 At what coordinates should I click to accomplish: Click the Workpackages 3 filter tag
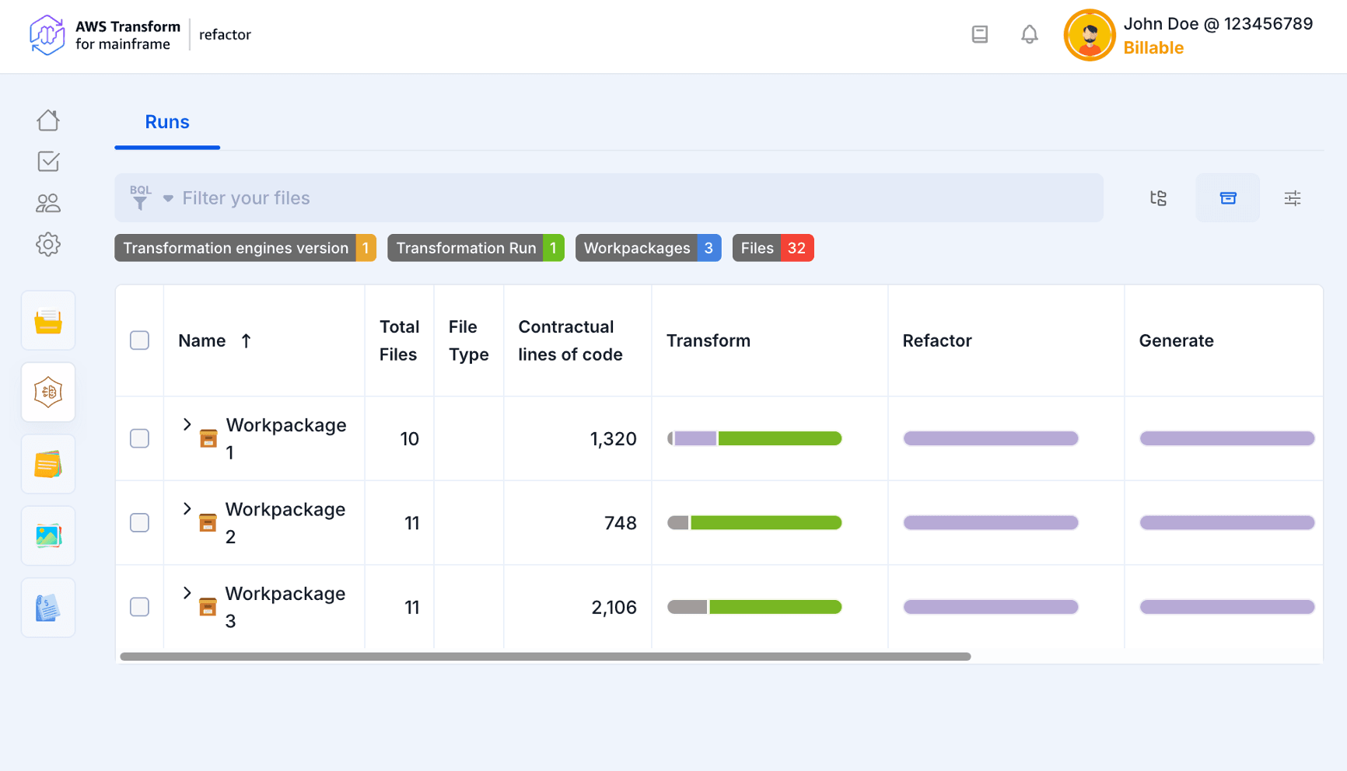point(648,248)
